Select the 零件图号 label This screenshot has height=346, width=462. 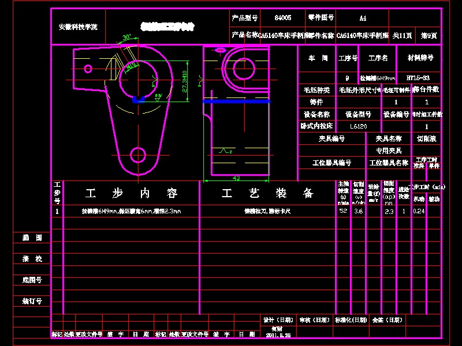pos(321,18)
